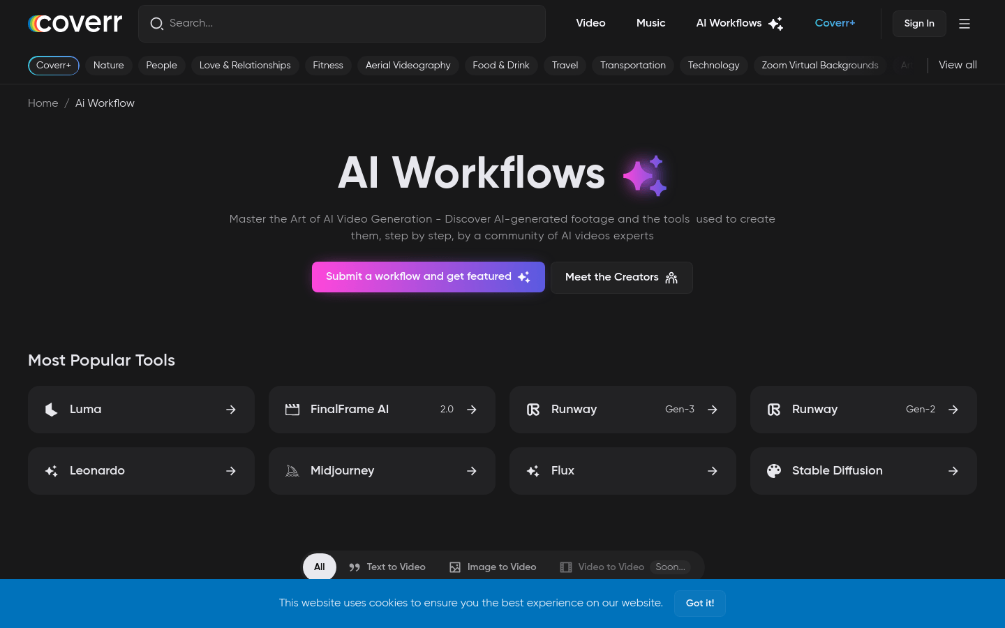Select Zoom Virtual Backgrounds category chip
1005x628 pixels.
(820, 66)
